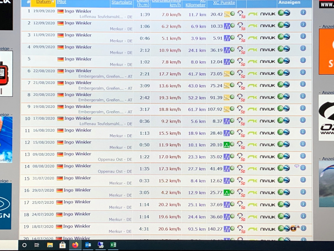Open flight detail for the 25/07/2020 flight
The width and height of the screenshot is (334, 251).
(x=281, y=204)
